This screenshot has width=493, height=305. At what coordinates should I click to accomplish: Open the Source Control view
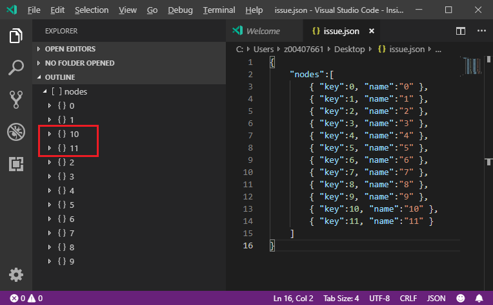point(15,100)
